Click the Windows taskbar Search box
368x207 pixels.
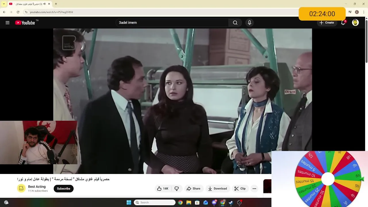(x=155, y=202)
